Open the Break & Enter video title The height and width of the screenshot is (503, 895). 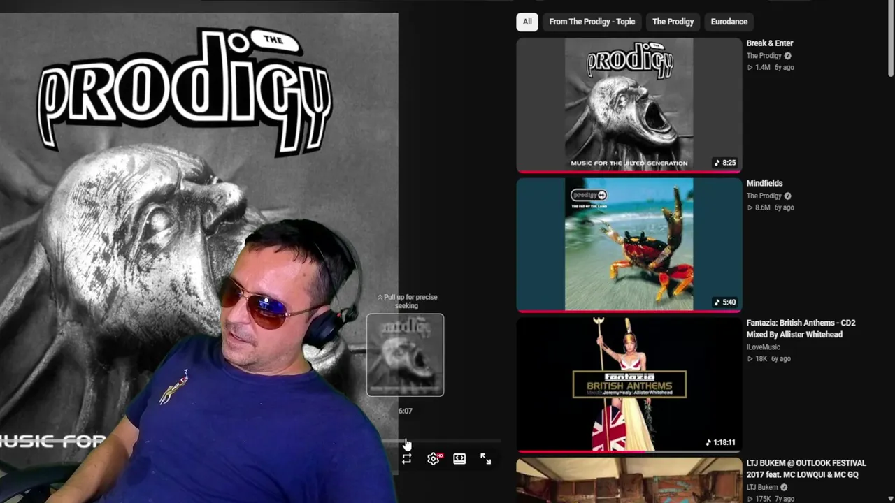[770, 43]
